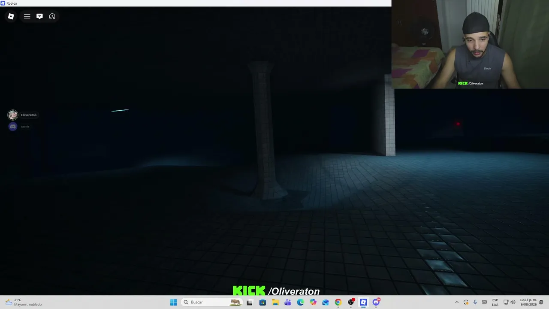
Task: Focus the Buscar taskbar search box
Action: (211, 302)
